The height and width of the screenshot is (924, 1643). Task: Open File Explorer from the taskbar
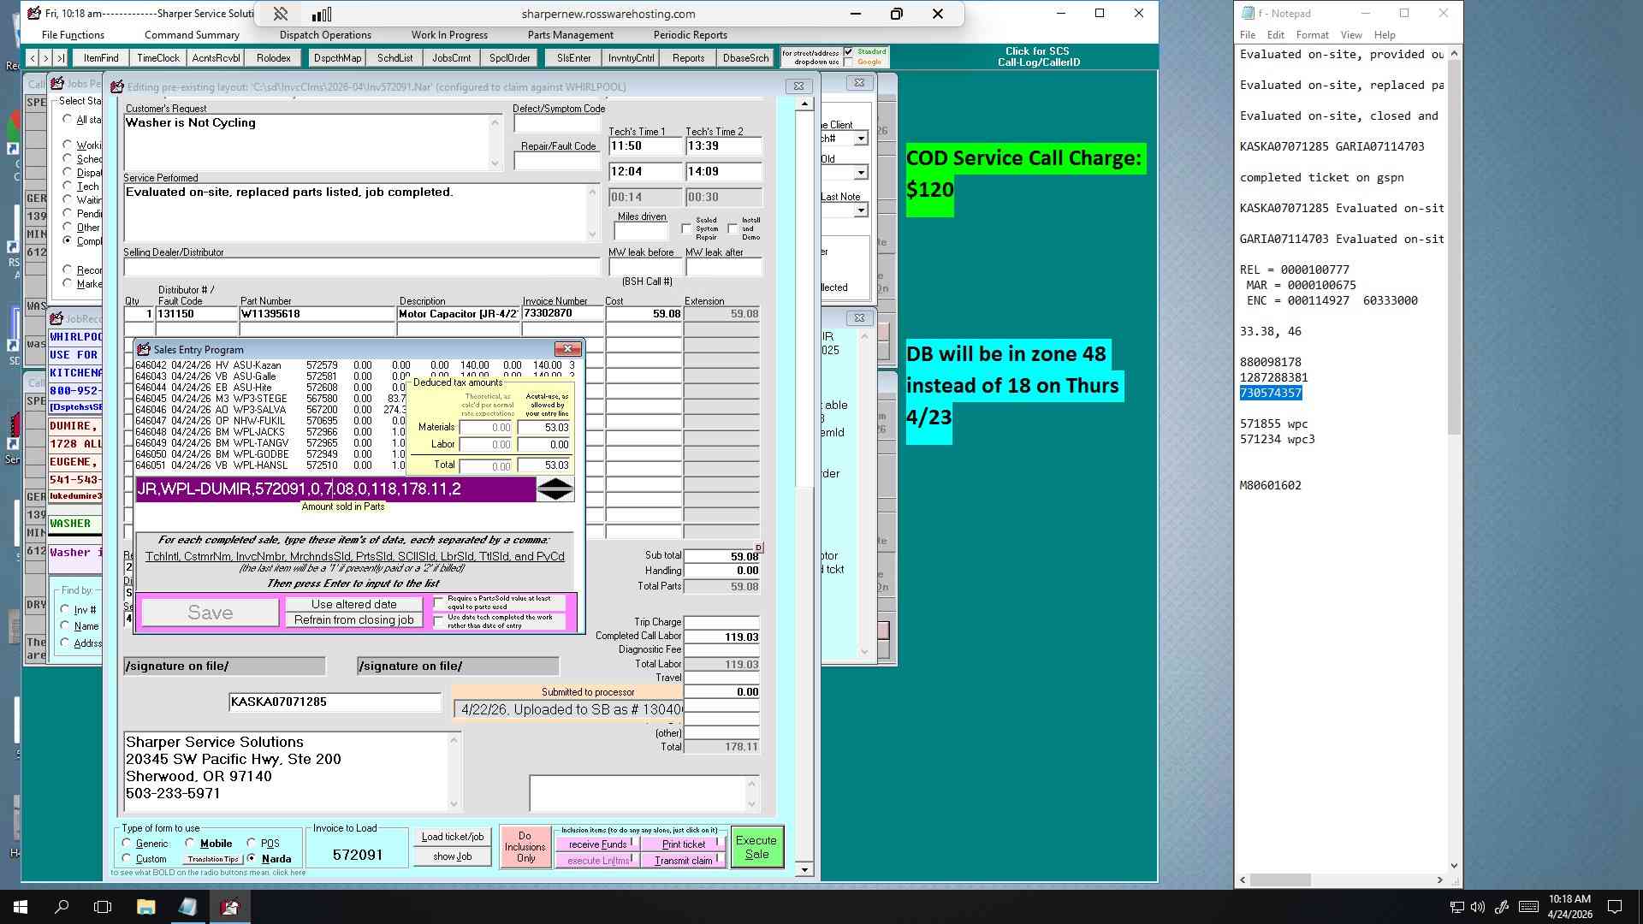(x=145, y=907)
